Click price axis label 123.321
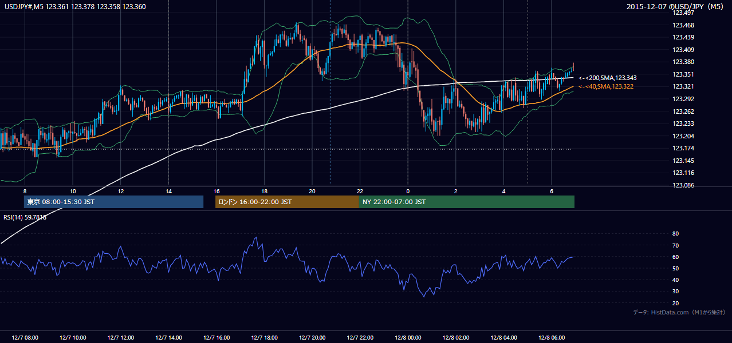 tap(683, 87)
